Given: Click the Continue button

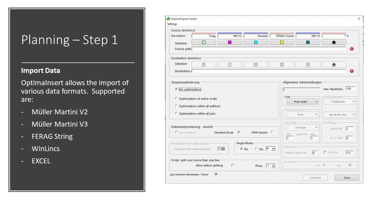Looking at the screenshot, I should click(x=315, y=178).
